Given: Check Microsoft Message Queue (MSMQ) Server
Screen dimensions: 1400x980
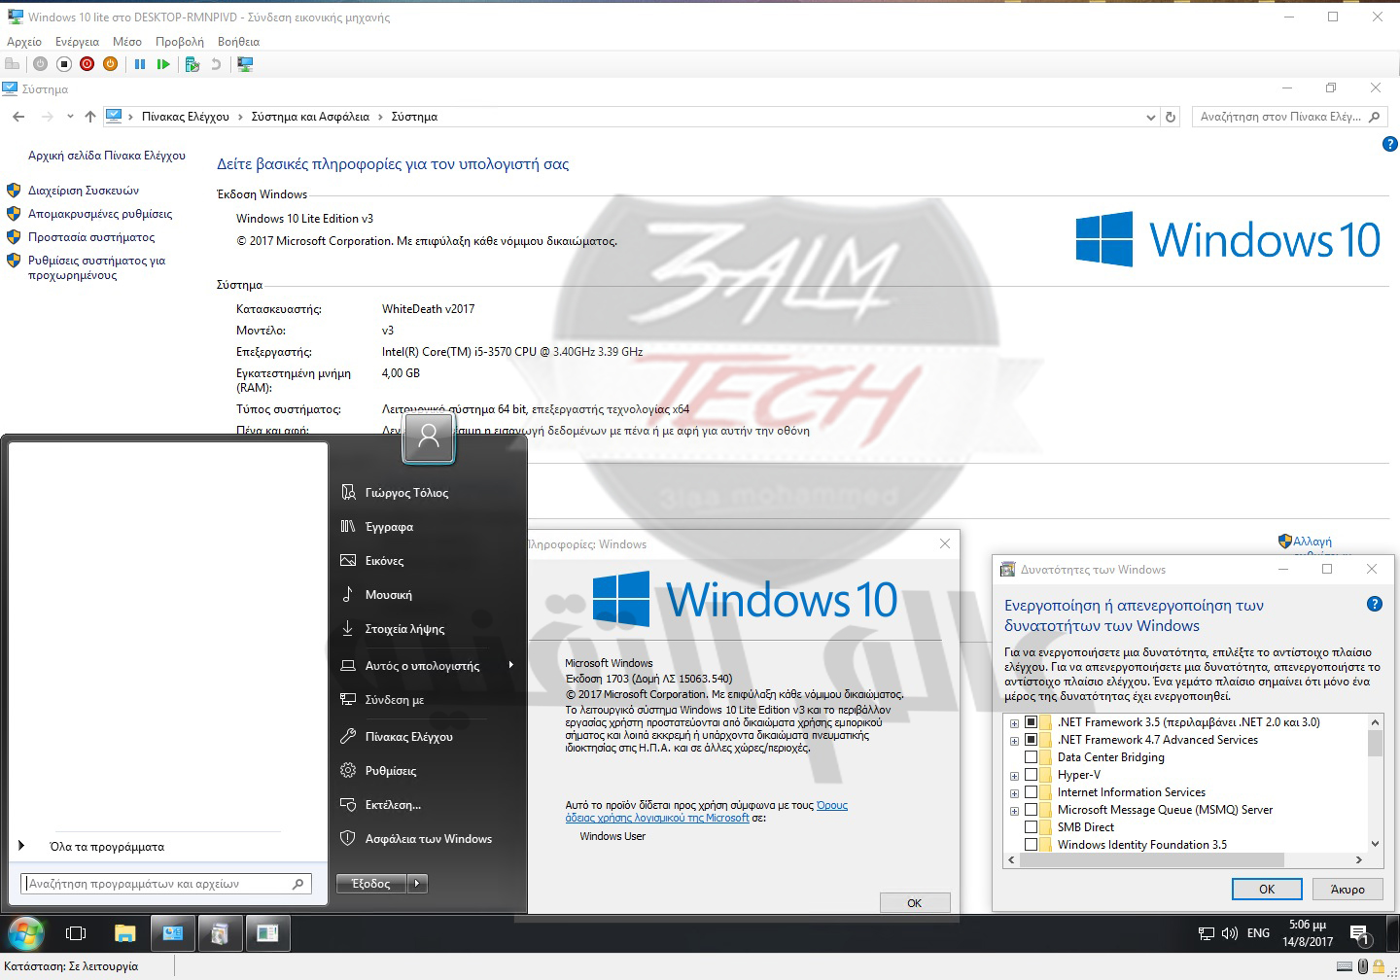Looking at the screenshot, I should pos(1032,810).
